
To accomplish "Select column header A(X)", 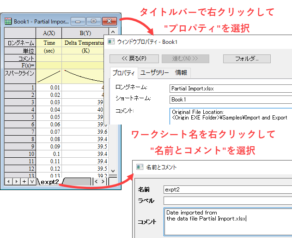I will pos(49,33).
